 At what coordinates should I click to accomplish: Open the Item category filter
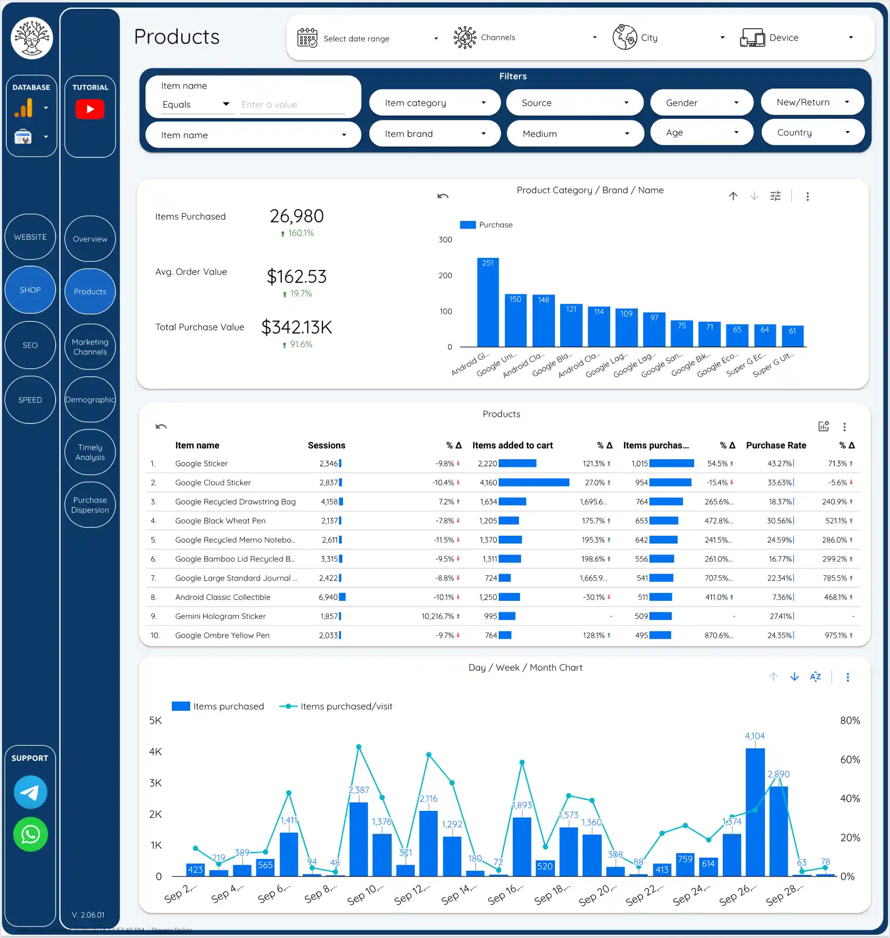(x=435, y=103)
